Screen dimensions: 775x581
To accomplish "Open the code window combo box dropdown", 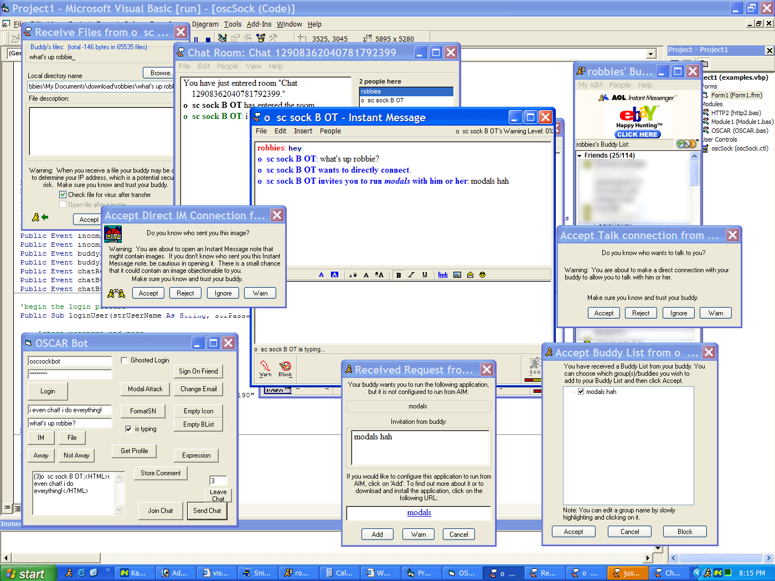I will [652, 54].
